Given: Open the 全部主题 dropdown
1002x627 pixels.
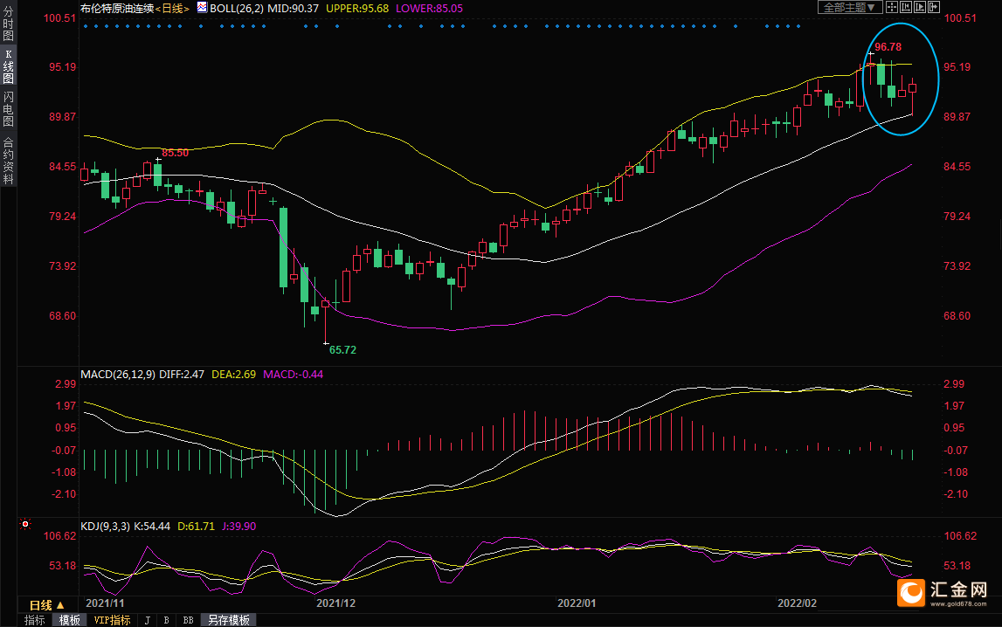Looking at the screenshot, I should [x=850, y=7].
